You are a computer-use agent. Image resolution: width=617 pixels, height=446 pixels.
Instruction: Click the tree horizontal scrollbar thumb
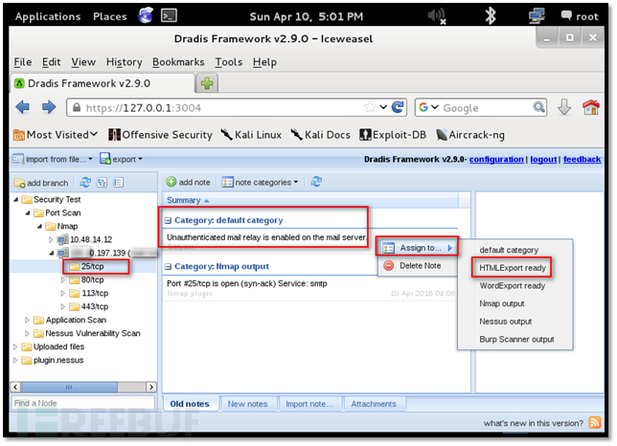(69, 387)
